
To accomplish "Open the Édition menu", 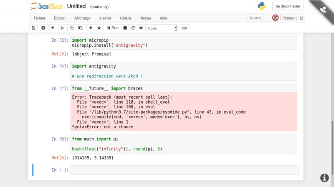I will [x=60, y=18].
